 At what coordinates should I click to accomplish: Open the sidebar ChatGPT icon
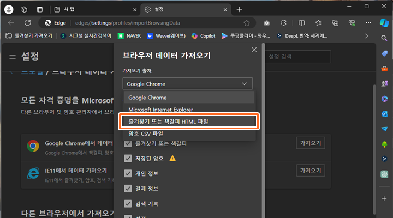(x=384, y=174)
